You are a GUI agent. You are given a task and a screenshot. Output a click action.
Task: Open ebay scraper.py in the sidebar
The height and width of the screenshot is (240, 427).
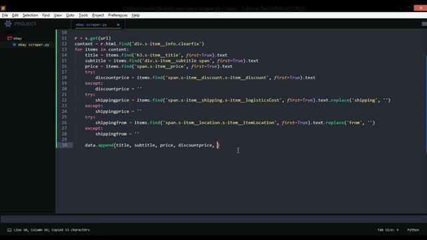[34, 45]
